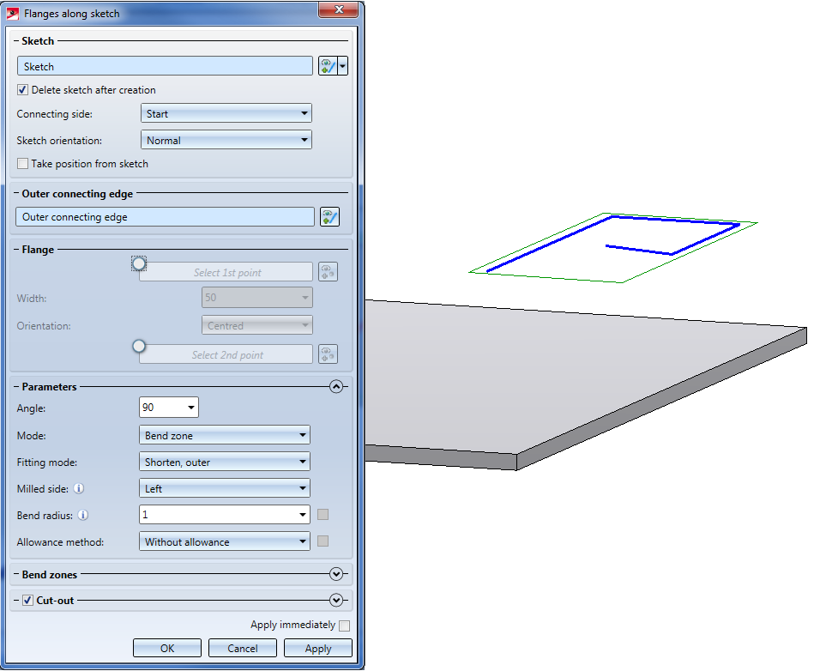Expand the Bend zones section

(336, 574)
